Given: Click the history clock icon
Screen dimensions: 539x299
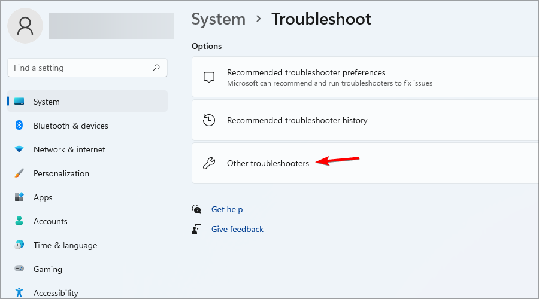Looking at the screenshot, I should pos(208,120).
